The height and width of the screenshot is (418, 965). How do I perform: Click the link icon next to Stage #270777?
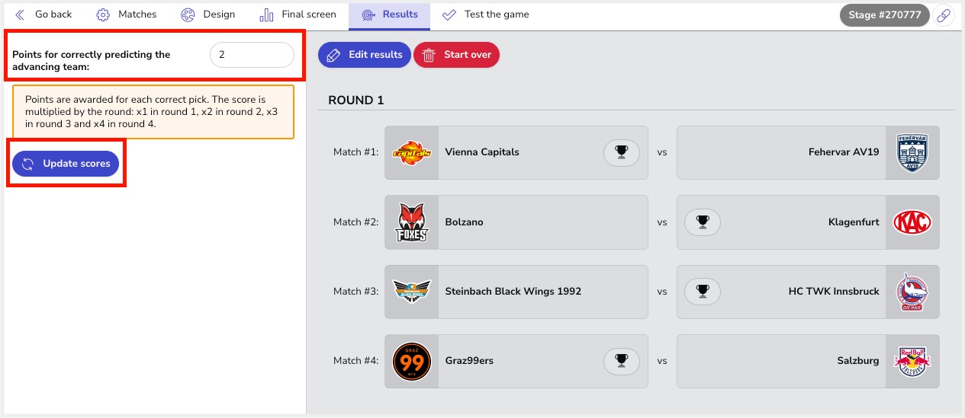(x=944, y=15)
